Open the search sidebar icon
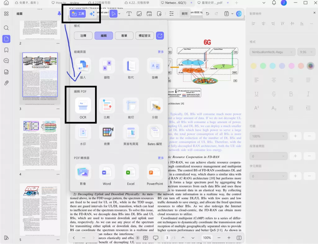 pos(6,28)
